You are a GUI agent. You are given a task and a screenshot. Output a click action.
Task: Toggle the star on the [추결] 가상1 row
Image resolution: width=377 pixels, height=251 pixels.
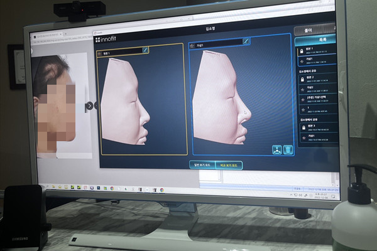coord(303,100)
